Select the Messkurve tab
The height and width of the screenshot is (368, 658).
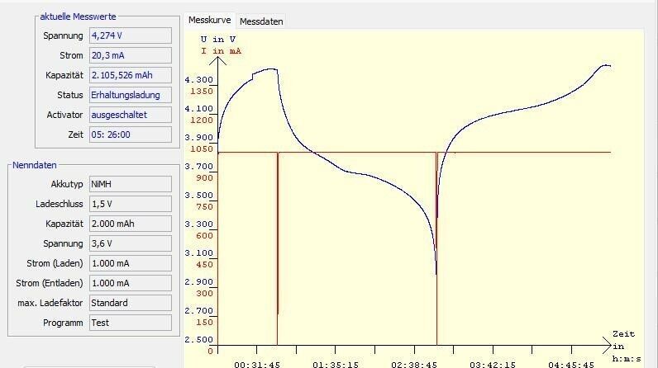pos(209,20)
